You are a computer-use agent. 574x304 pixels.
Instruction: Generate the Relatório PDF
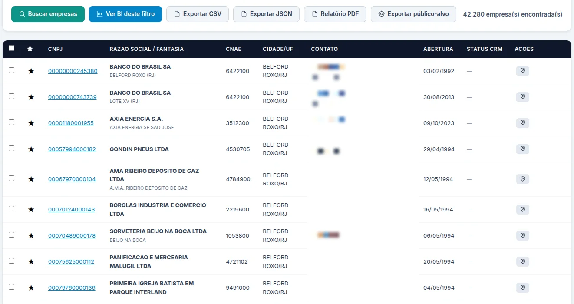click(335, 14)
